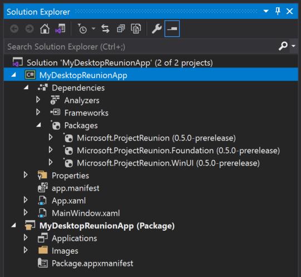The image size is (301, 277).
Task: Click the Home toolbar icon
Action: coord(45,29)
